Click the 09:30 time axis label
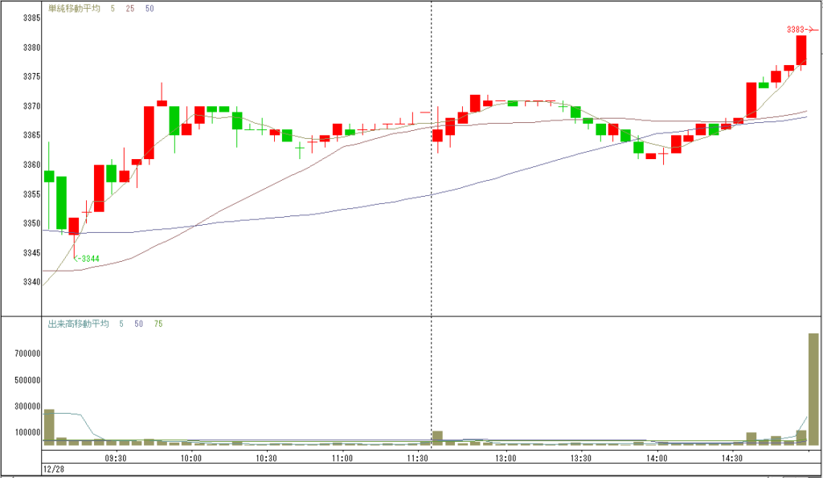 (x=116, y=458)
